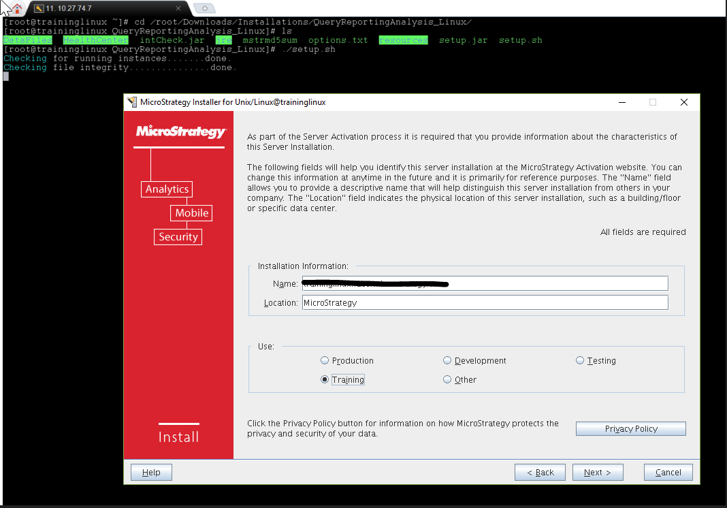The height and width of the screenshot is (508, 727).
Task: Close the MicroStrategy Installer dialog
Action: [684, 102]
